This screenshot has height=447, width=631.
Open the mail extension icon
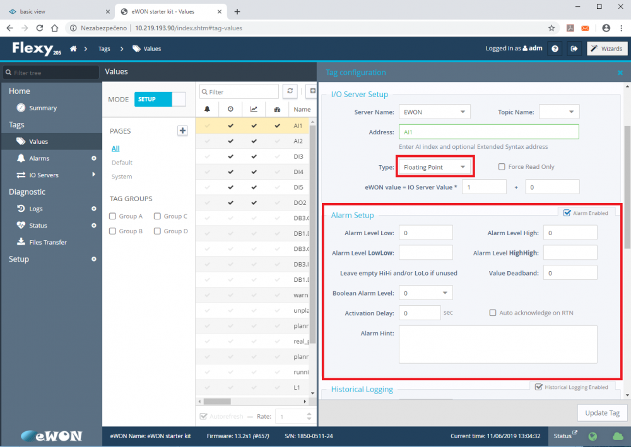tap(585, 28)
